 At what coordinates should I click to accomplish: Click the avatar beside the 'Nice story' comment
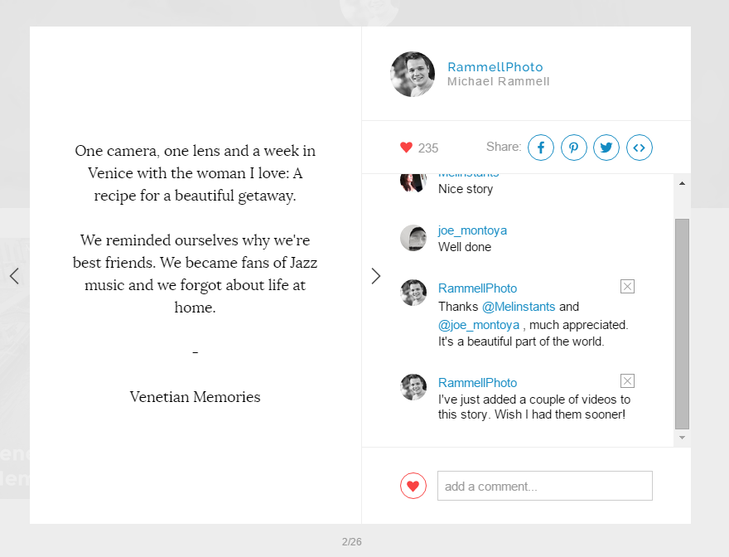tap(413, 182)
